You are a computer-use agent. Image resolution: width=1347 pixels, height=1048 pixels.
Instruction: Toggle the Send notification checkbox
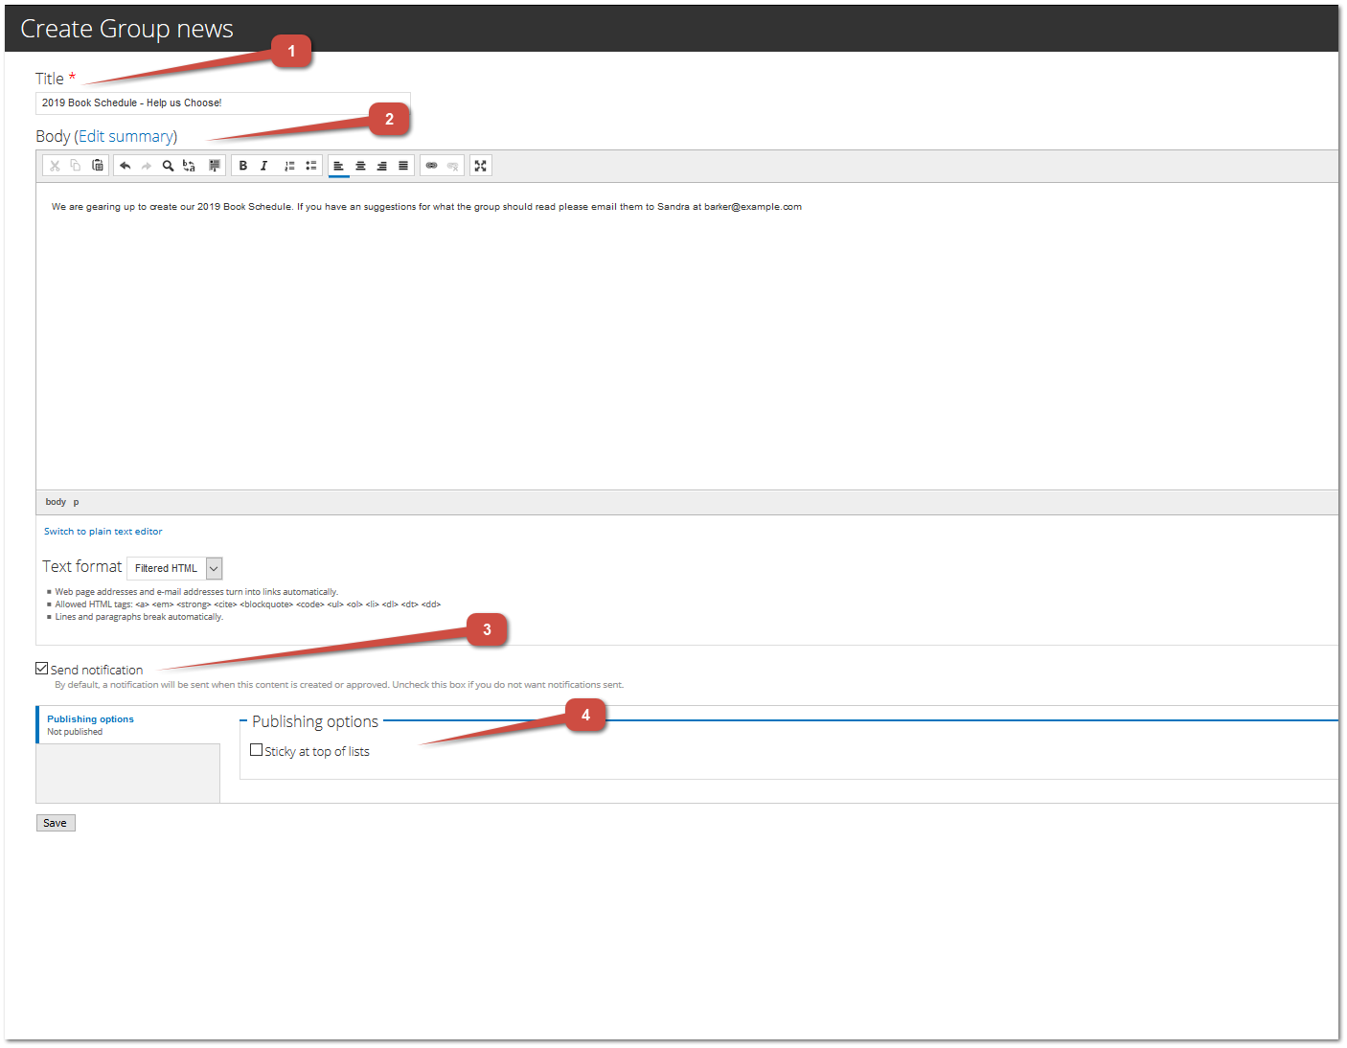[42, 669]
